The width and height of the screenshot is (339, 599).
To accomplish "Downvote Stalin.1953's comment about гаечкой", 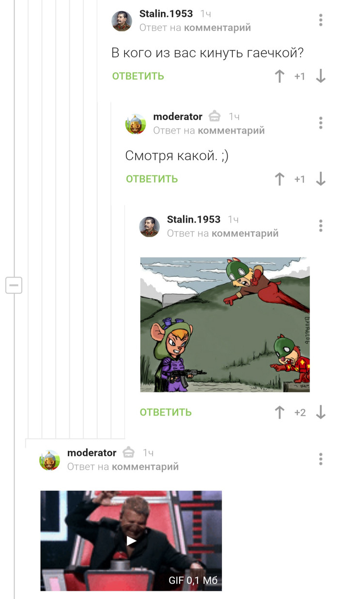I will pos(321,76).
